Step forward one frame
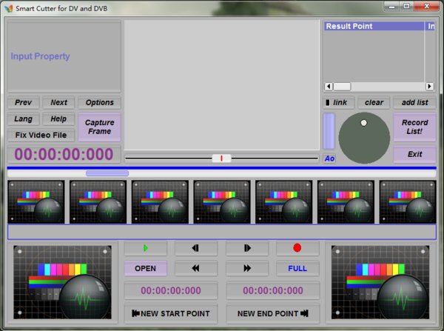444x331 pixels. point(247,248)
